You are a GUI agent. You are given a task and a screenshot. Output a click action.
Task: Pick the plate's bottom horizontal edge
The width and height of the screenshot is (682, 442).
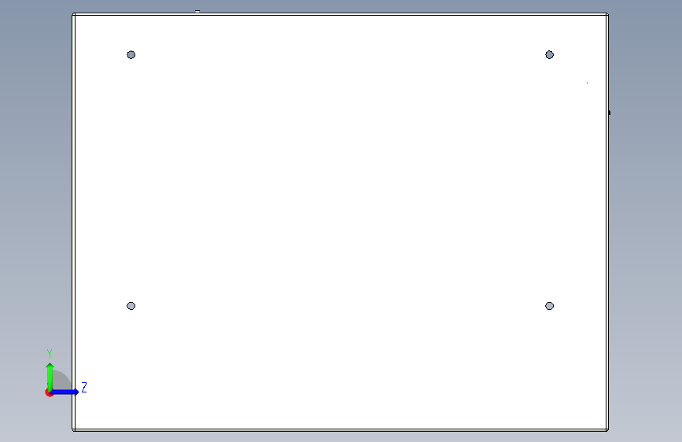click(340, 430)
